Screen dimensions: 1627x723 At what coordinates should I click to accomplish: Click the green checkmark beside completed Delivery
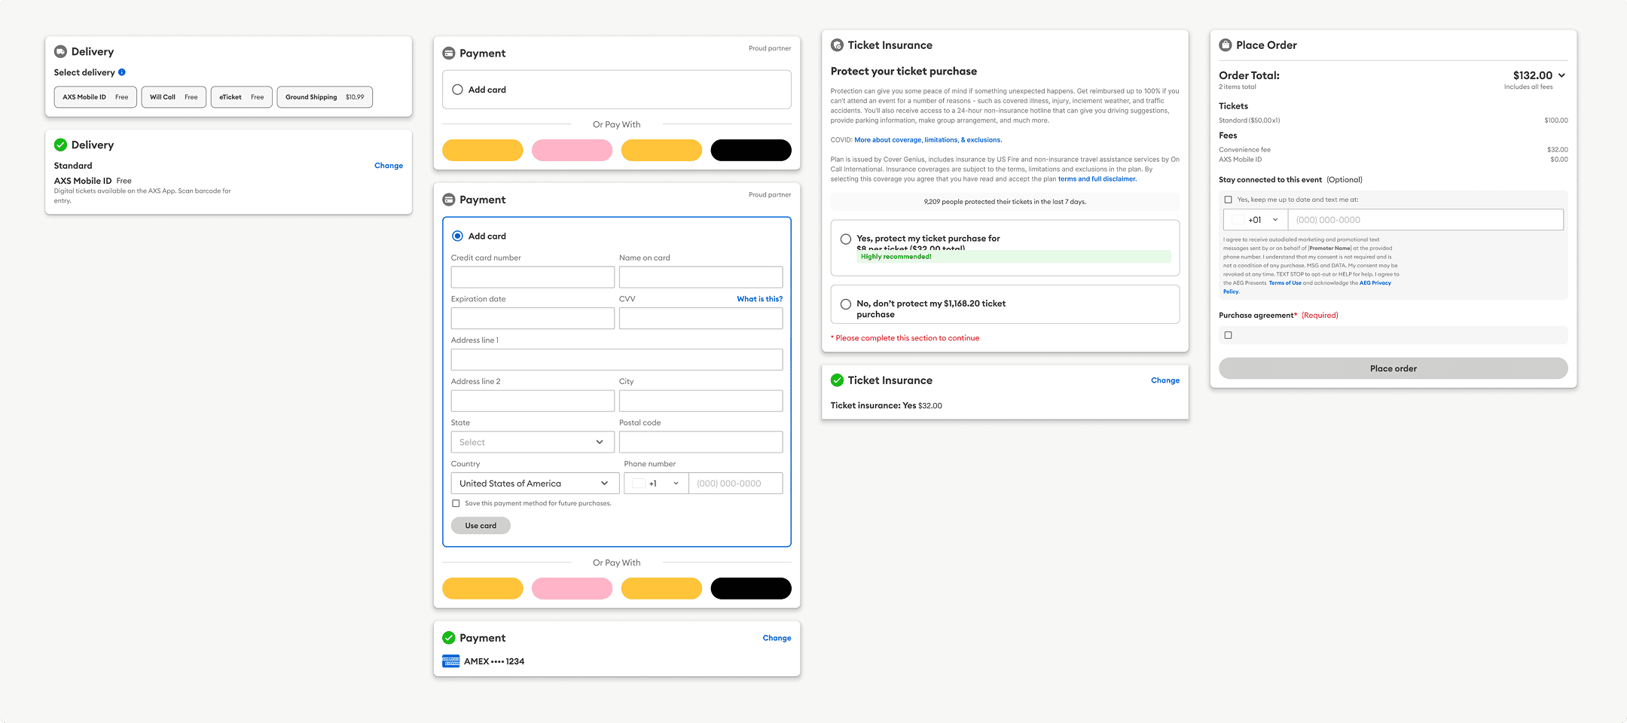(x=60, y=145)
